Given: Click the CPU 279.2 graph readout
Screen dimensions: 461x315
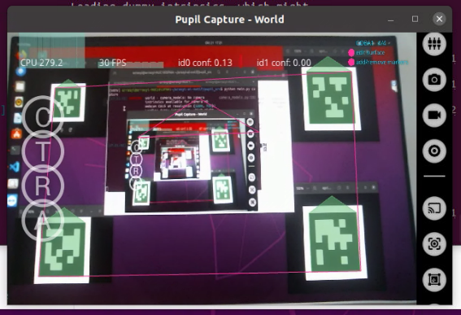Looking at the screenshot, I should pos(41,63).
